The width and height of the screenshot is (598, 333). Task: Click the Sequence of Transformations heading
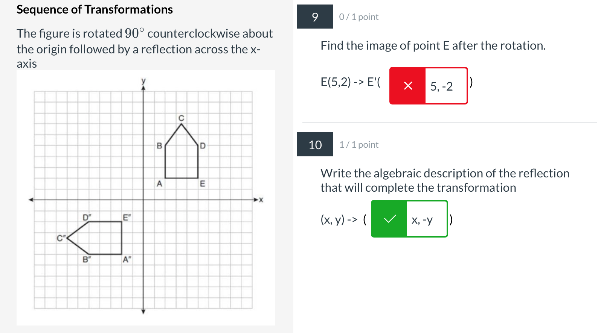(x=95, y=9)
